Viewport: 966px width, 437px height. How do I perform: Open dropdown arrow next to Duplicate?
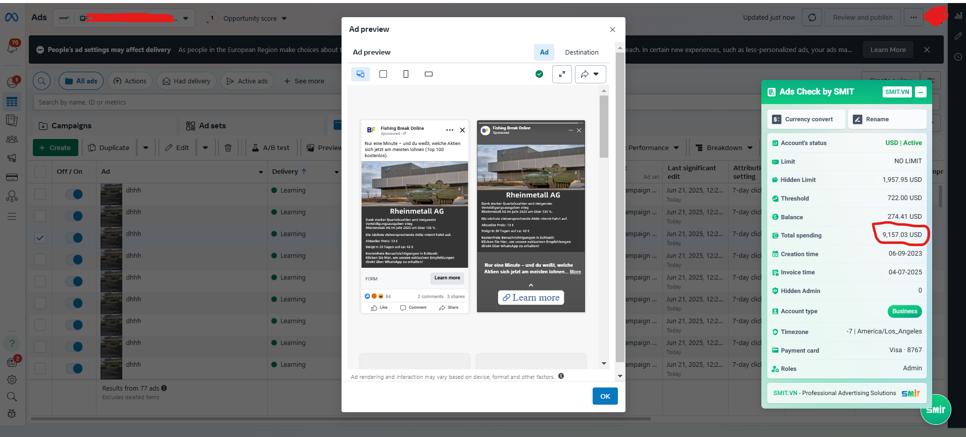point(146,148)
